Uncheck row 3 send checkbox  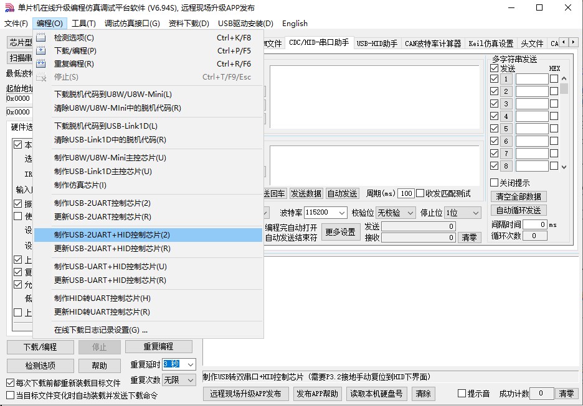click(494, 104)
